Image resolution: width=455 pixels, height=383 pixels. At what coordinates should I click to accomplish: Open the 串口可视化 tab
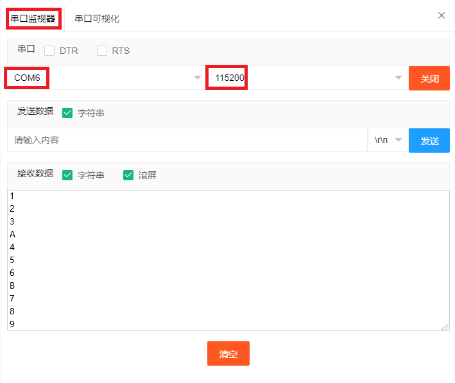[x=97, y=19]
